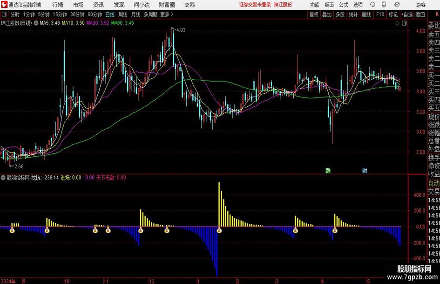Open the 行情 menu

58,5
